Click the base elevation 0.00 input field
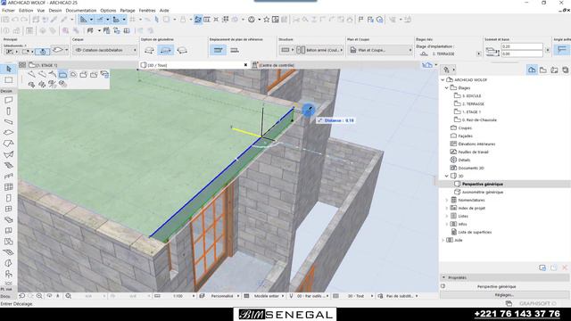571x321 pixels. [x=522, y=53]
